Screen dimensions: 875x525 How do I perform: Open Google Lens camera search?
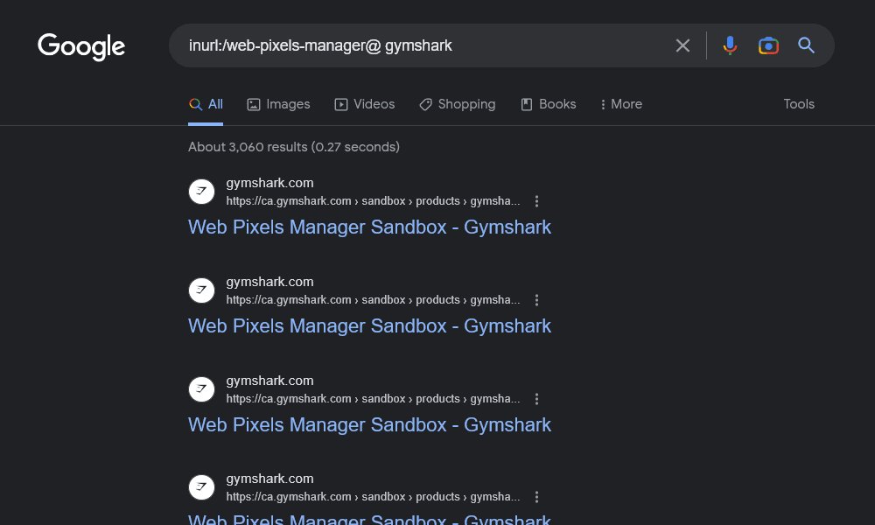[x=768, y=45]
